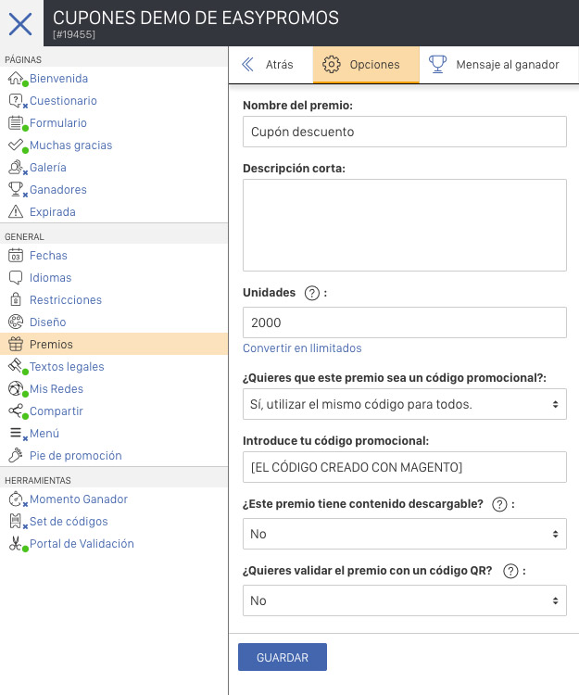The height and width of the screenshot is (695, 579).
Task: Click the Portal de Validación scissors icon
Action: (x=16, y=543)
